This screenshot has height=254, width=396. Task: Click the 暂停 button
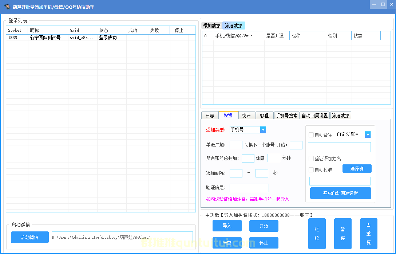point(343,234)
